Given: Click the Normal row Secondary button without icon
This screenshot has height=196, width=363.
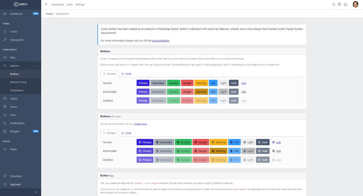Looking at the screenshot, I should tap(158, 83).
